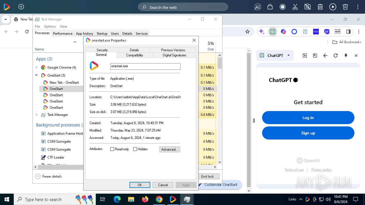
Task: Collapse the OneStart (5) process group
Action: (36, 75)
